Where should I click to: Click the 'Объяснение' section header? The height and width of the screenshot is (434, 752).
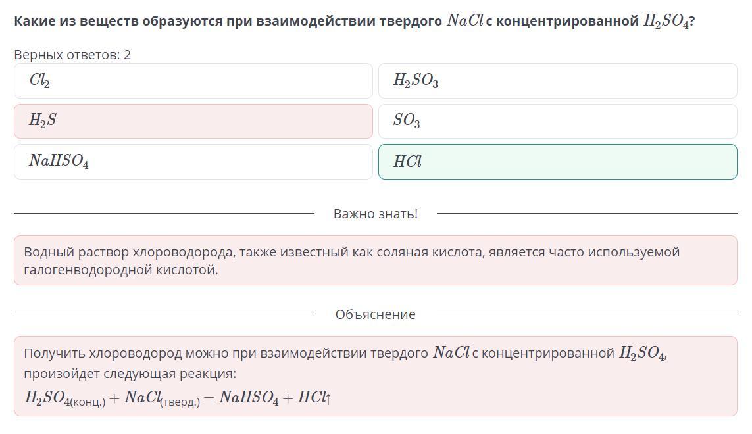click(x=376, y=314)
